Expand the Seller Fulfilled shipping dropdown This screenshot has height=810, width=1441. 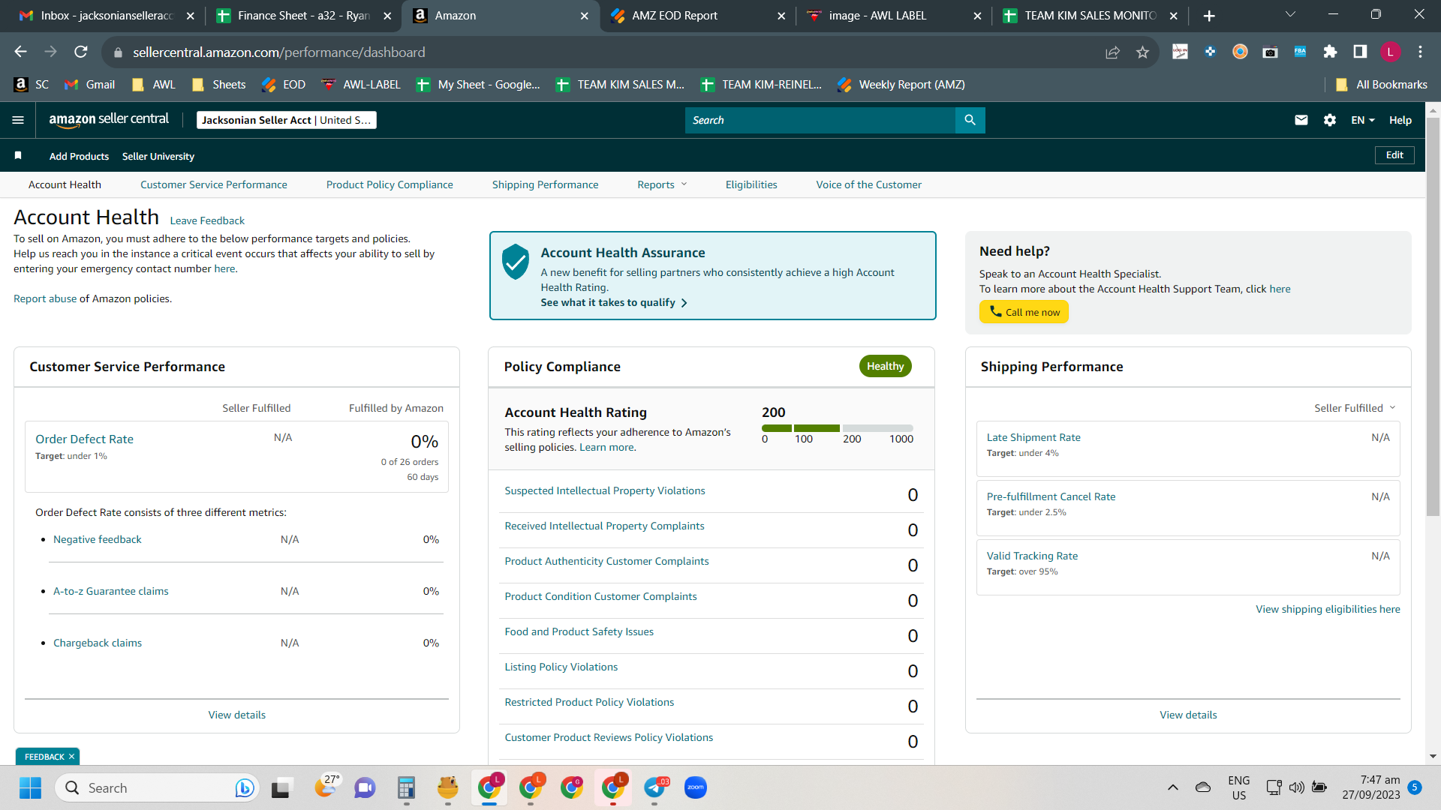coord(1355,408)
